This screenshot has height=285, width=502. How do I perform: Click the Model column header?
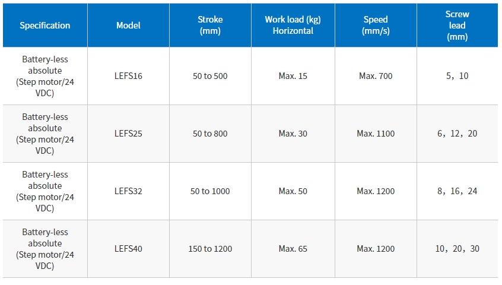tap(128, 26)
